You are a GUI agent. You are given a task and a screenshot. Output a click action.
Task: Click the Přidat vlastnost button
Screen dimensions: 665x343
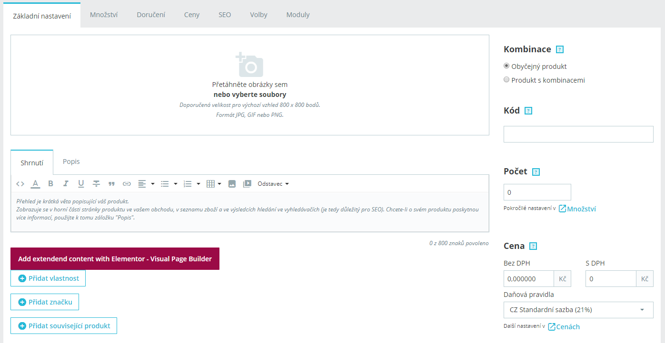48,278
